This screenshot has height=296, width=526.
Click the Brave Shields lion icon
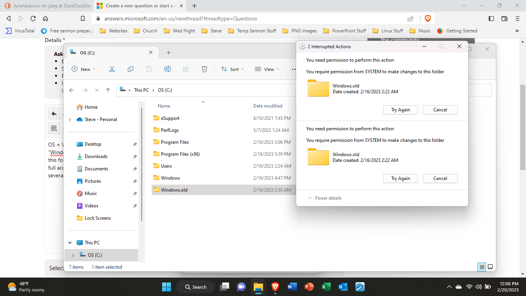[427, 18]
